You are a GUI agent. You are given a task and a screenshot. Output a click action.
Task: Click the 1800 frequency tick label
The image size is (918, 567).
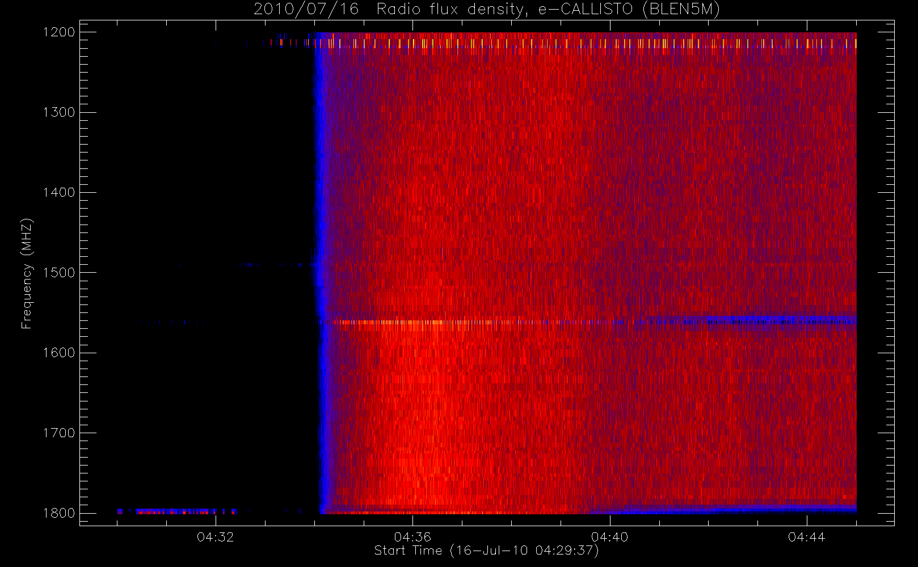[59, 513]
